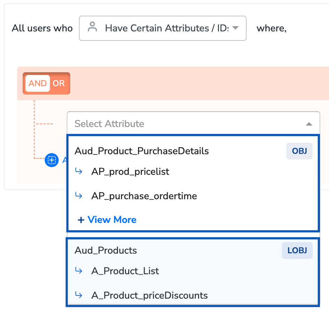Click the arrow icon beside A_Product_priceDiscounts
The width and height of the screenshot is (329, 314).
(x=79, y=295)
